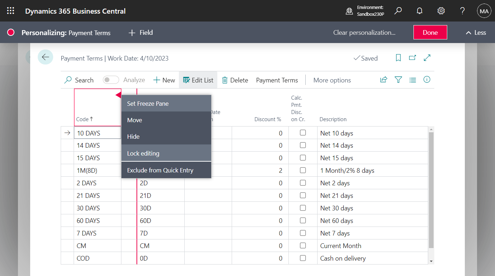
Task: Click the bookmark icon near Saved
Action: [398, 58]
